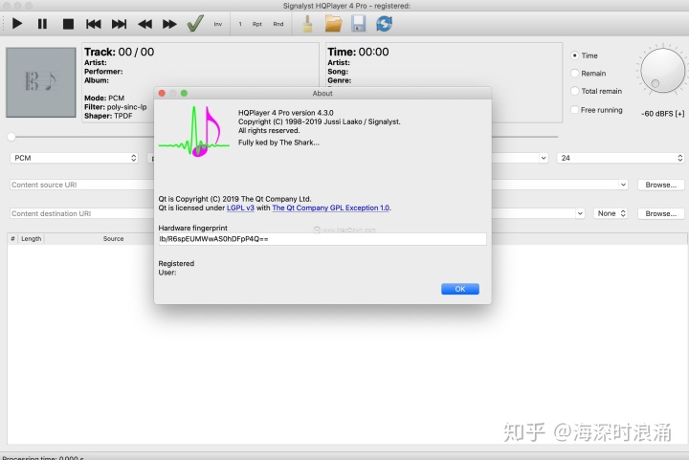Viewport: 689px width, 460px height.
Task: Click the green checkmark convert icon
Action: tap(195, 23)
